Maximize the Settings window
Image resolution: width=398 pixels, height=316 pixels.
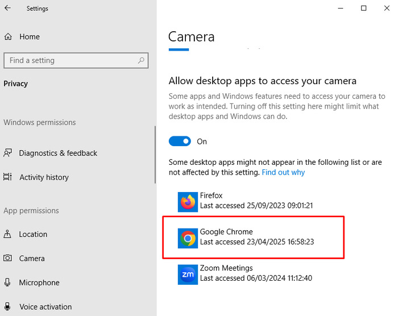363,8
